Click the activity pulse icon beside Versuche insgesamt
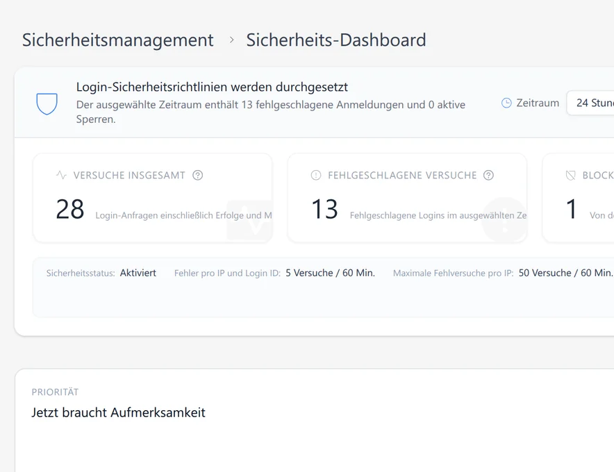The height and width of the screenshot is (472, 614). coord(61,175)
